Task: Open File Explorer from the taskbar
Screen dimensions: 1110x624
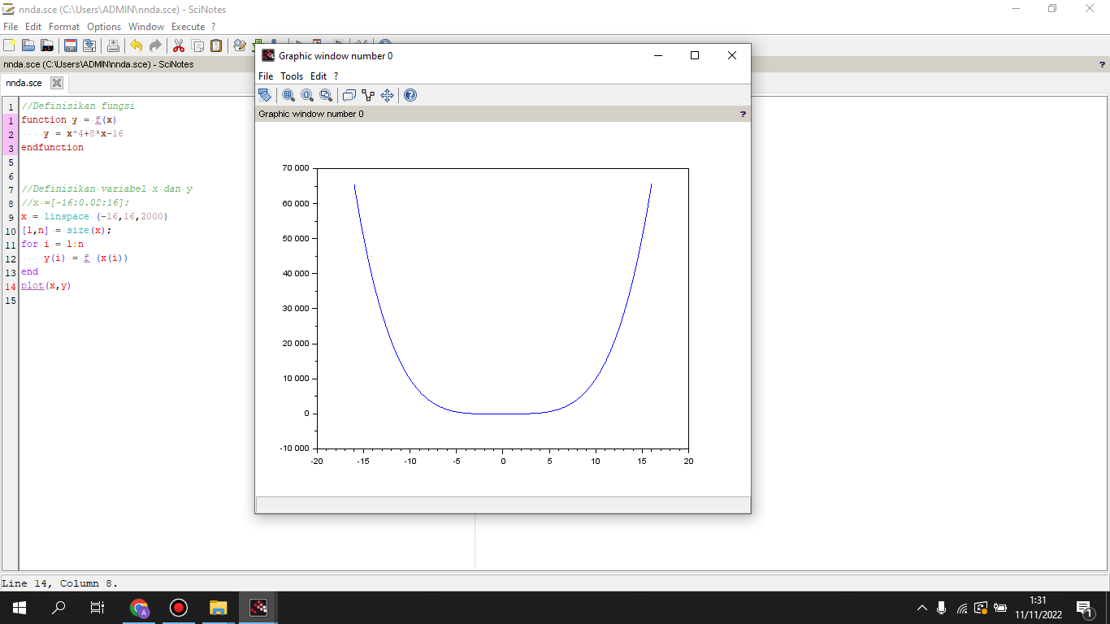Action: (218, 608)
